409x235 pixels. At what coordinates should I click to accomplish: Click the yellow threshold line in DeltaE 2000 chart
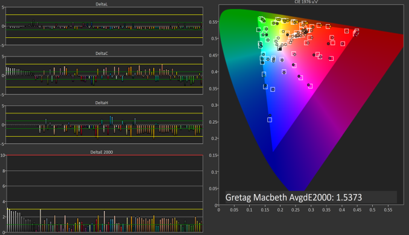[104, 209]
